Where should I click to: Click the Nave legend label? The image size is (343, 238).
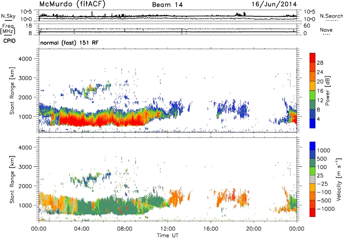pyautogui.click(x=326, y=30)
